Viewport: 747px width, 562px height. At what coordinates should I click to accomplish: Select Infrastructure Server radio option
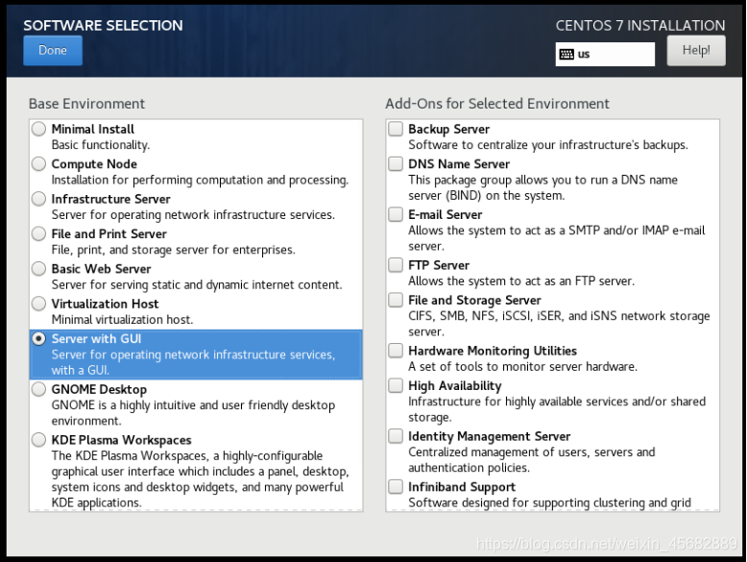[38, 198]
